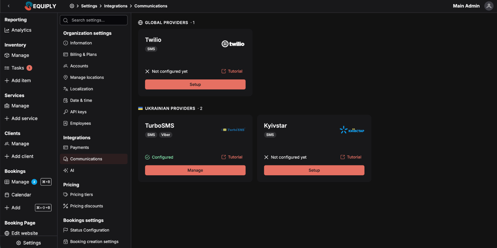Open Pricing discounts

tap(93, 206)
